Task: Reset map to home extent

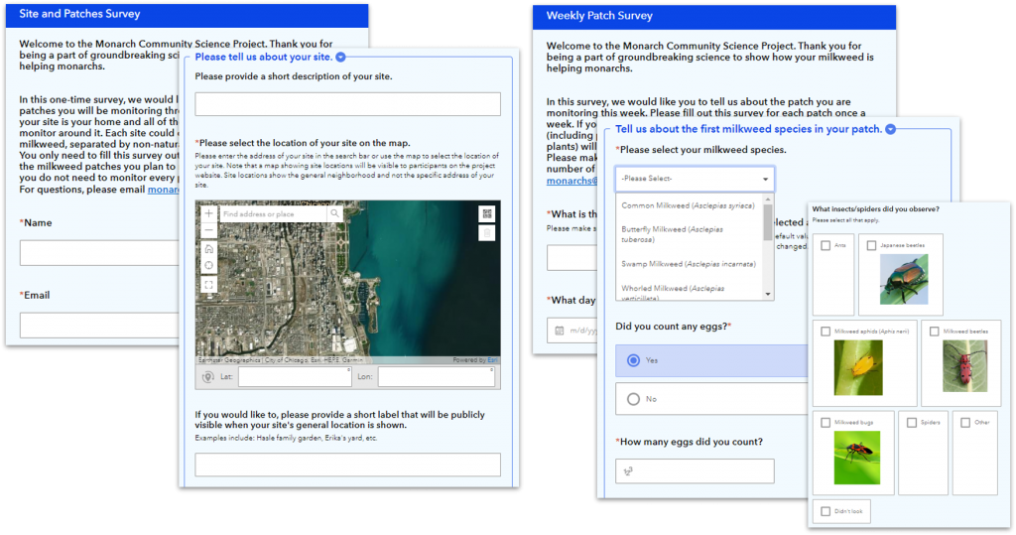Action: point(208,249)
